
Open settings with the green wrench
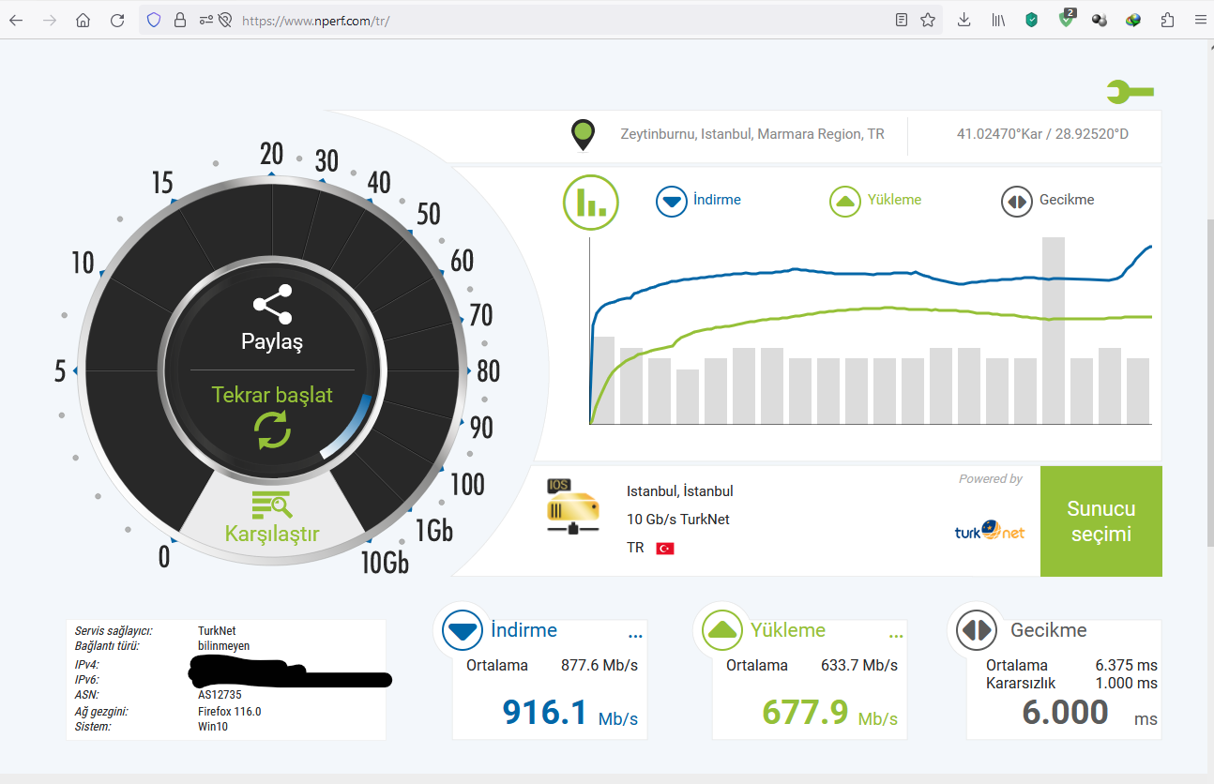pyautogui.click(x=1131, y=92)
